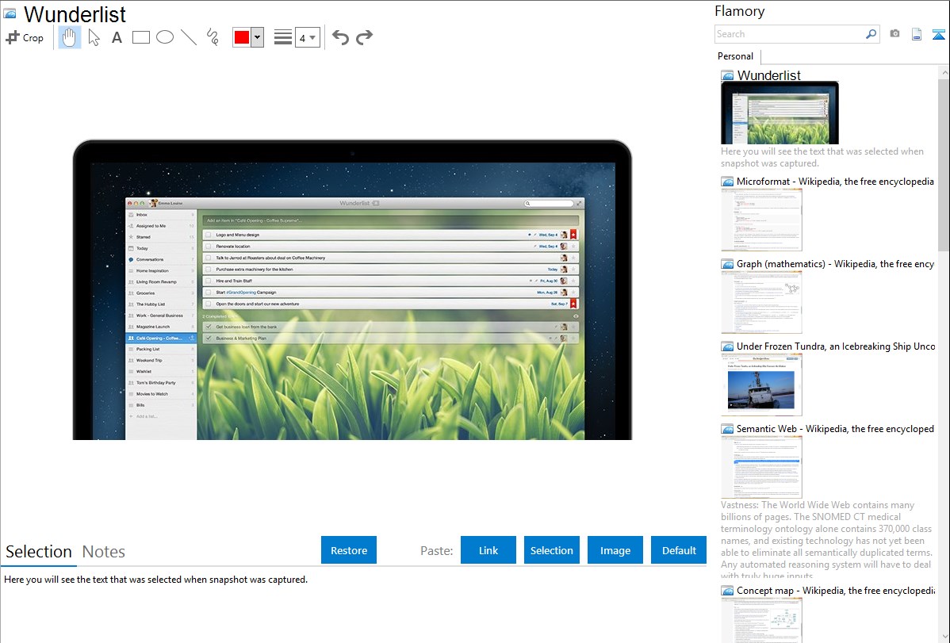Open the Microformat Wikipedia snapshot thumbnail
Screen dimensions: 950x643
[x=761, y=220]
